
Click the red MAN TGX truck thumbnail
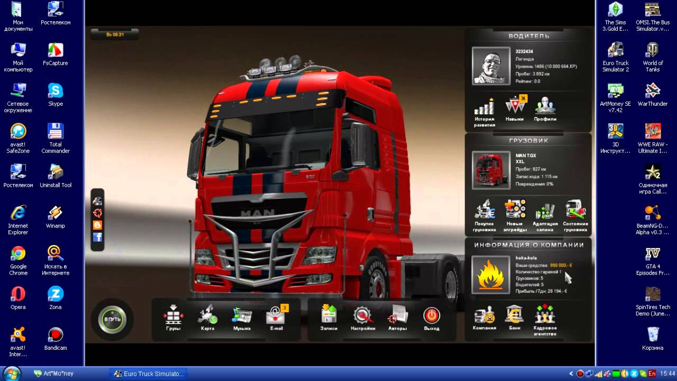click(491, 170)
